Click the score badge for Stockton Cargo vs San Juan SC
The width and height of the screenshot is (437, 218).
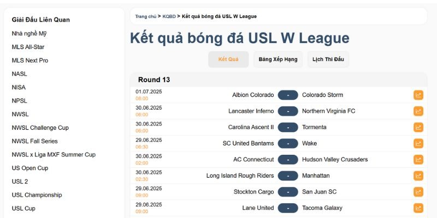point(288,192)
